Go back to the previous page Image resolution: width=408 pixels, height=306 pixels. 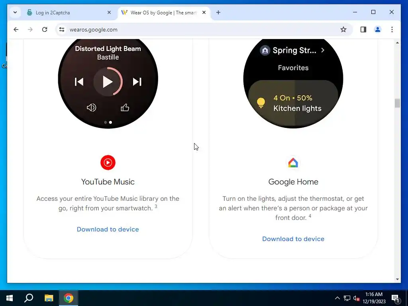click(x=16, y=29)
